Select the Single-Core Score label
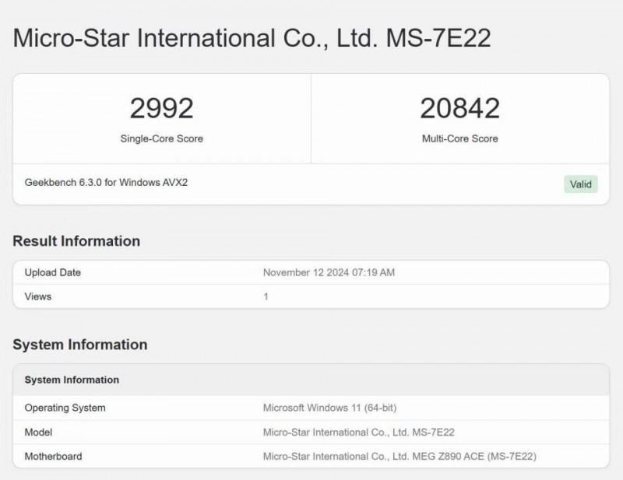 161,138
